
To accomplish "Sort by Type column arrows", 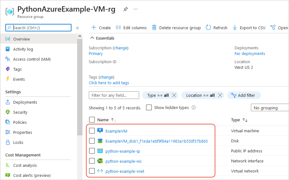I will coord(245,120).
